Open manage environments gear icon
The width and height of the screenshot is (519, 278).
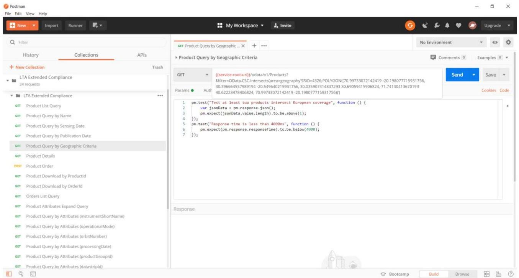tap(509, 42)
